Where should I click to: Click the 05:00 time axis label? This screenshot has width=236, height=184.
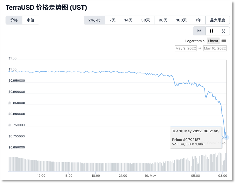pos(196,176)
